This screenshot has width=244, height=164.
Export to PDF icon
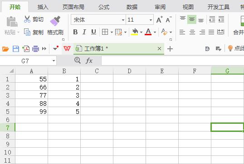pos(26,49)
